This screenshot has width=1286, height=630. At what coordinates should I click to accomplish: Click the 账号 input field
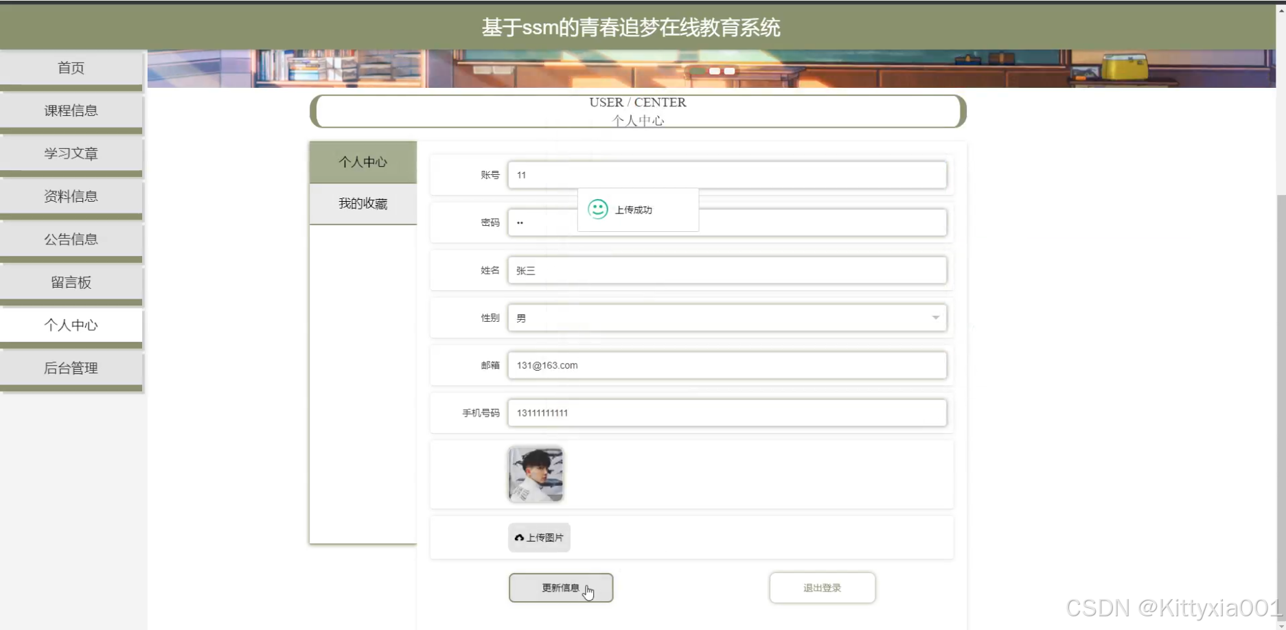(x=727, y=175)
